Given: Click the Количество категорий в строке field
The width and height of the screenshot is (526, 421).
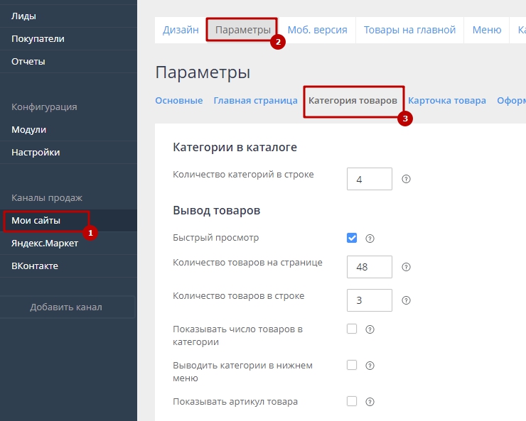Looking at the screenshot, I should click(369, 179).
